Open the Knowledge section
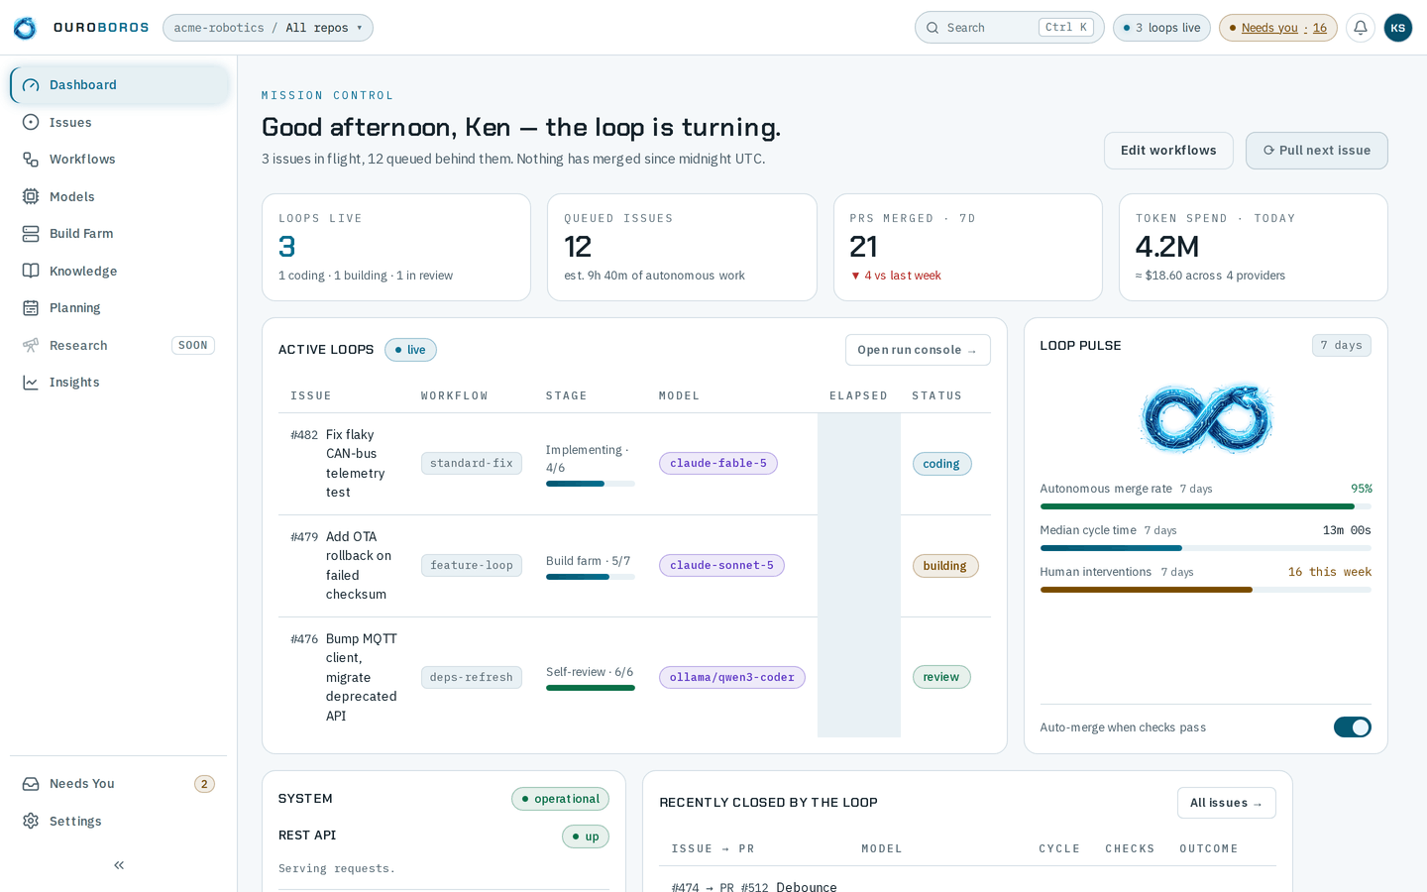Viewport: 1427px width, 892px height. pos(120,271)
